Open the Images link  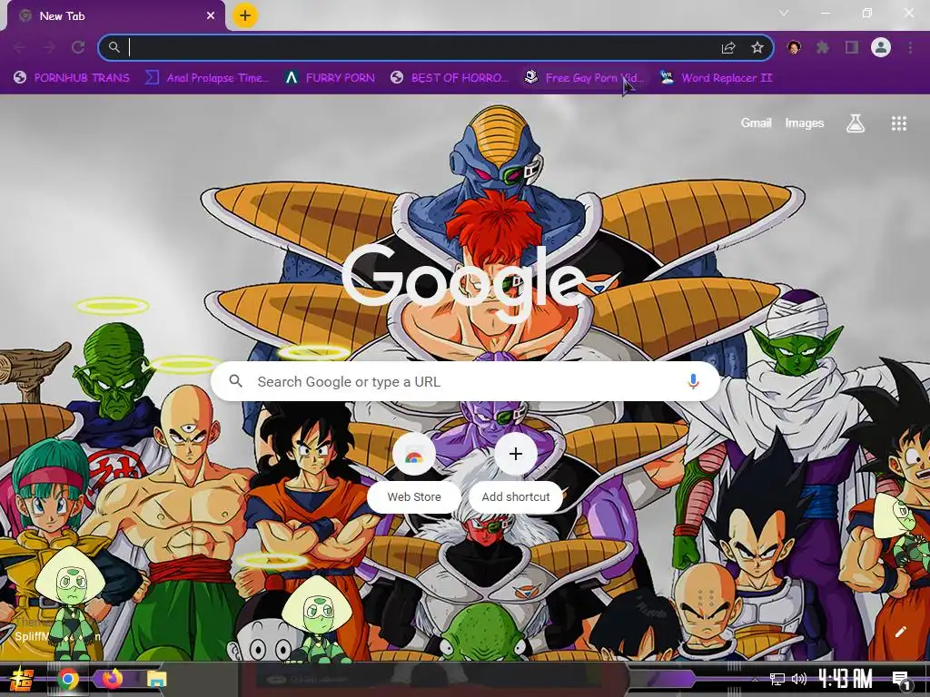point(805,123)
